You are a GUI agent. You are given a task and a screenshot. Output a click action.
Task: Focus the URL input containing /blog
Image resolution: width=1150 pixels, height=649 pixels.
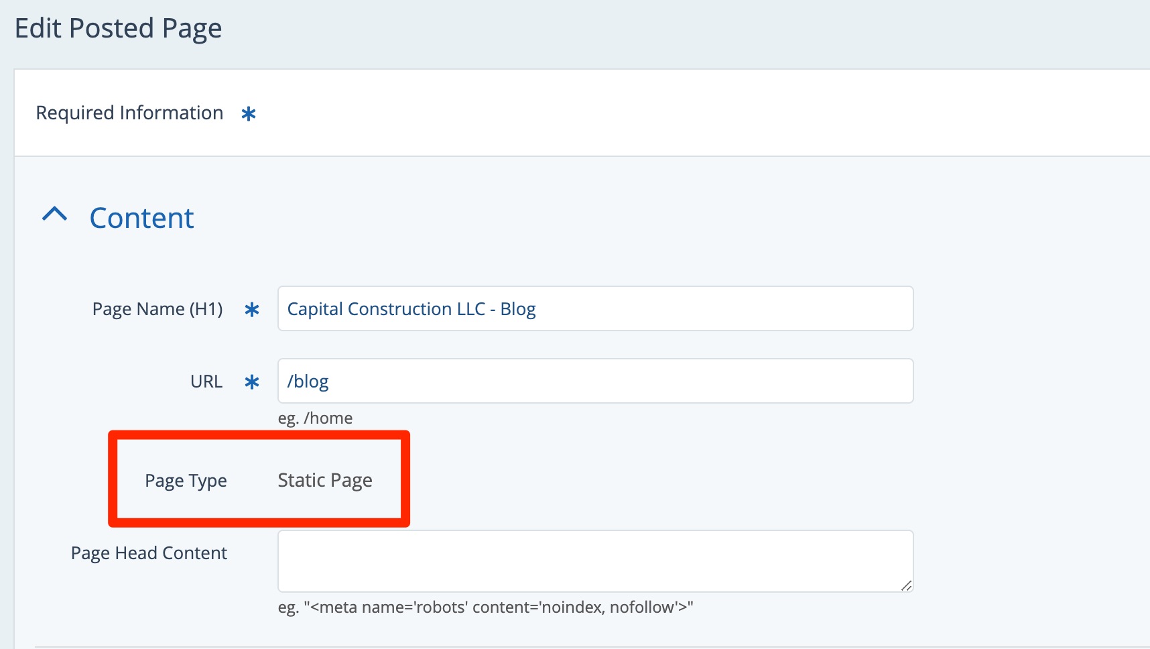(595, 381)
